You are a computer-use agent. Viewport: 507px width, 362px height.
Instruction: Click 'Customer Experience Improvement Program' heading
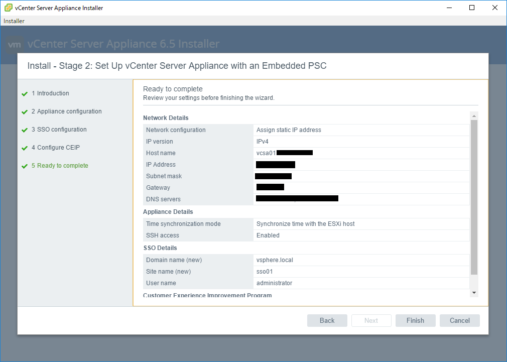click(207, 295)
